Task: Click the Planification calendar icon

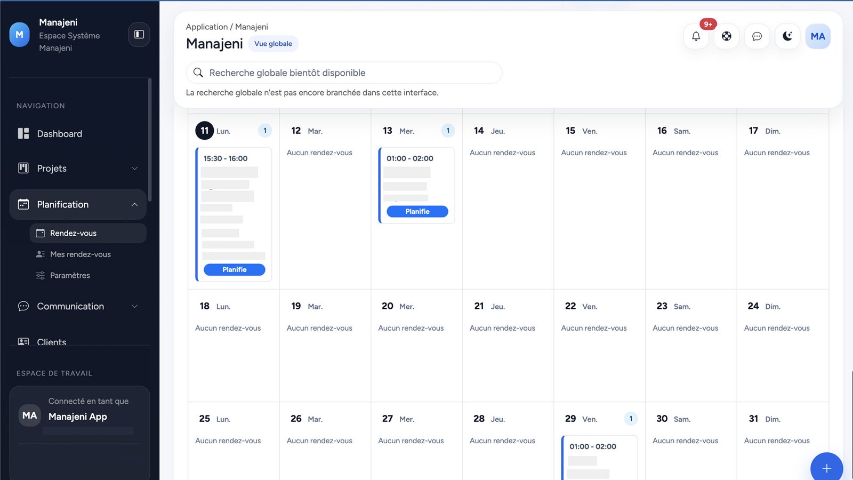Action: tap(23, 204)
